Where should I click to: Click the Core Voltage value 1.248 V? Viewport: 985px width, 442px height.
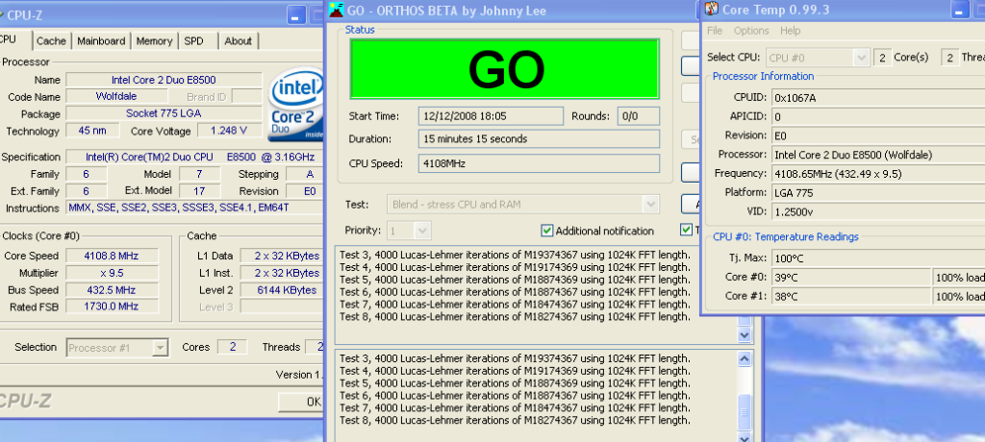click(230, 131)
